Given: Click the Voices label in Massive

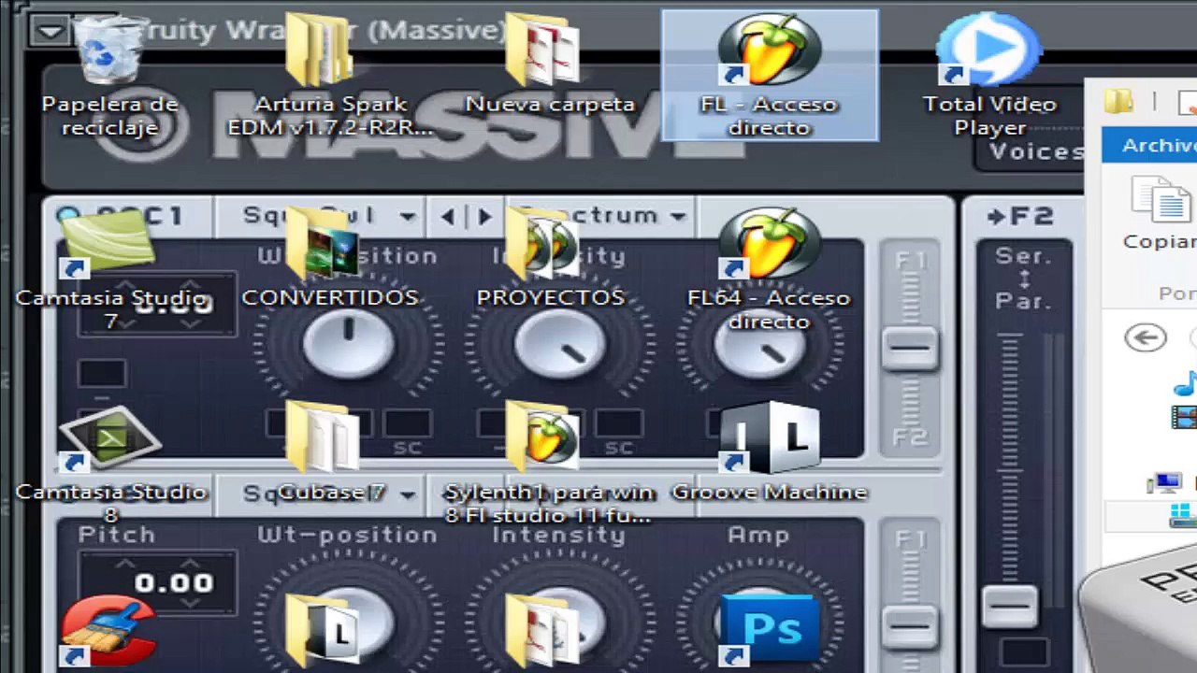Looking at the screenshot, I should click(1035, 151).
